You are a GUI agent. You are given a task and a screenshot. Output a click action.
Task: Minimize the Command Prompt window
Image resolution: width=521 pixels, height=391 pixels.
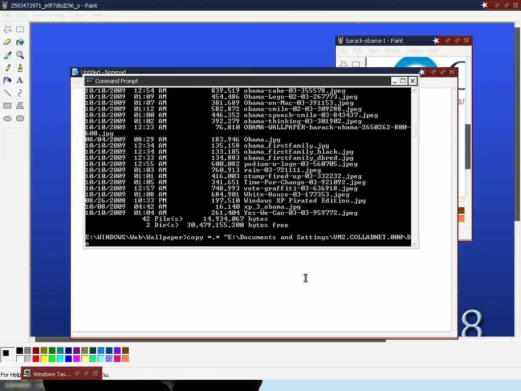coord(394,81)
